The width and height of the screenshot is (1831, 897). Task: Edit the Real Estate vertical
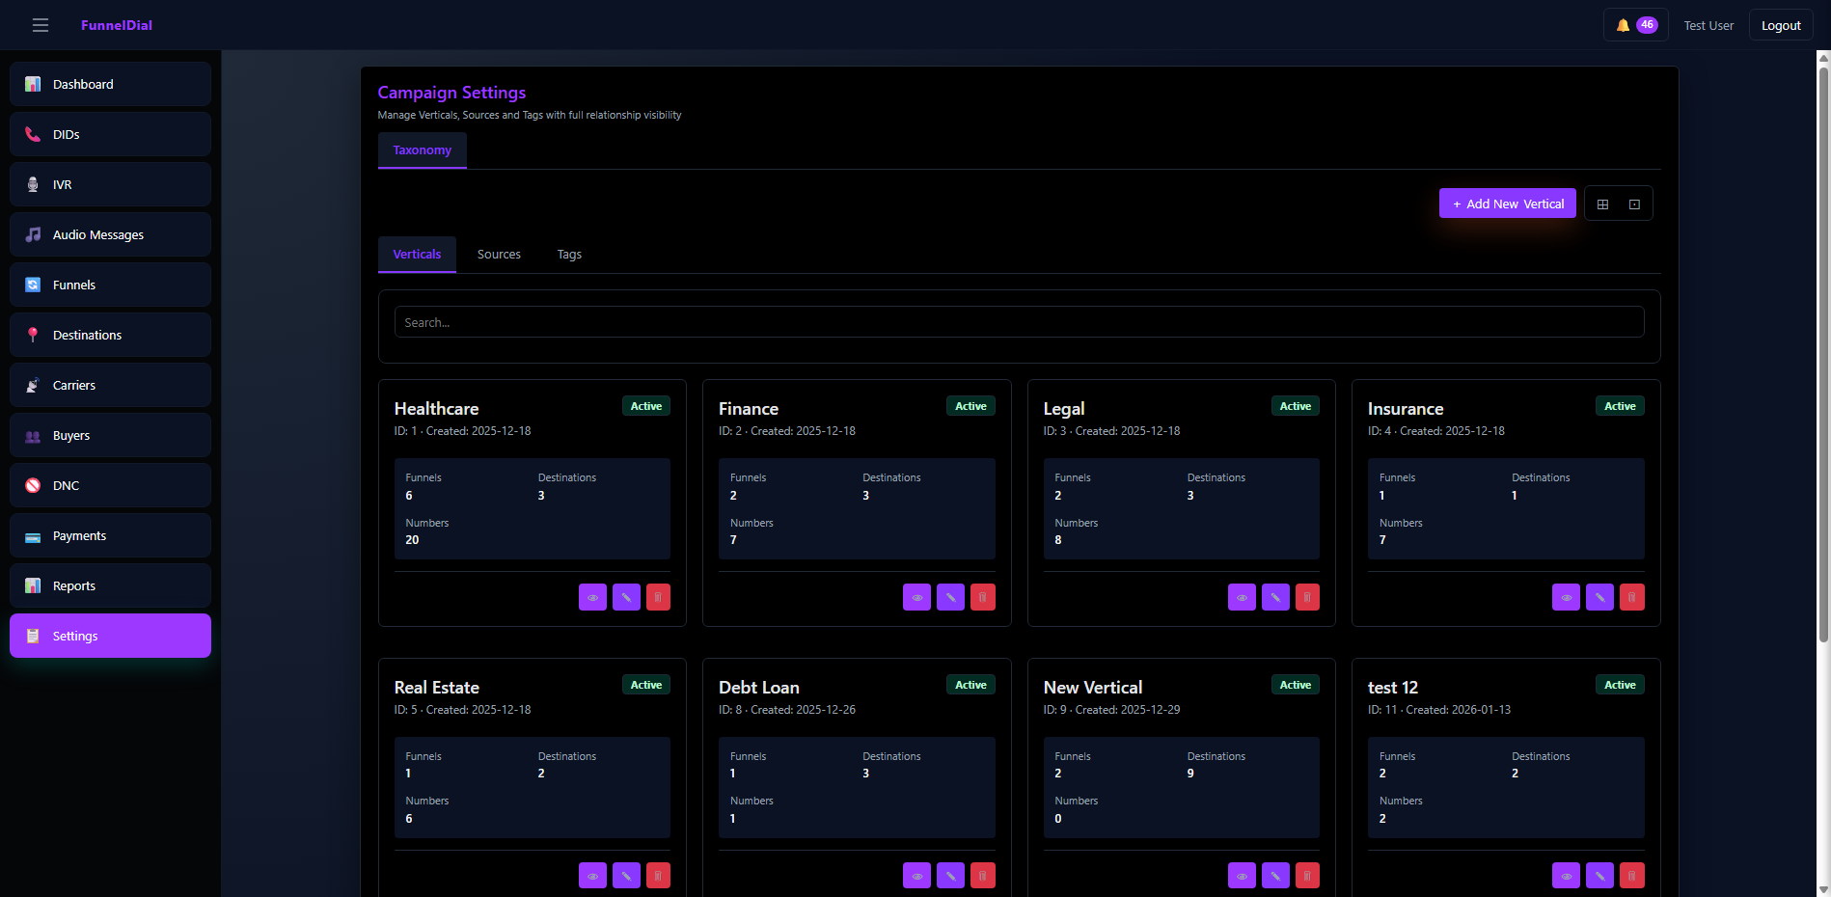(x=626, y=876)
